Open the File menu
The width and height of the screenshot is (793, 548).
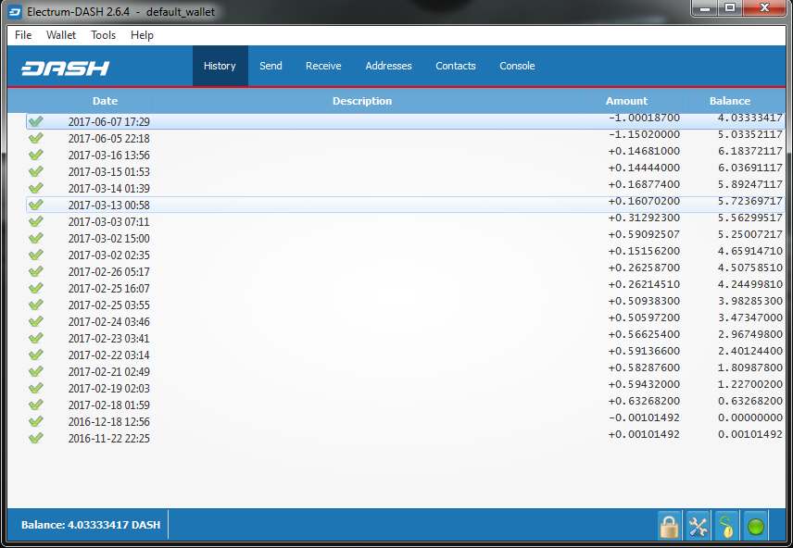click(23, 35)
